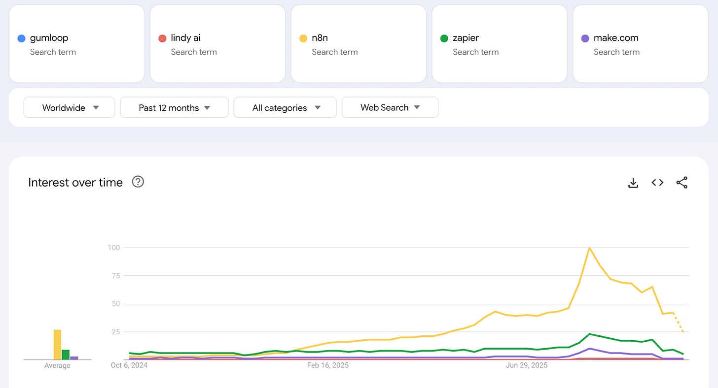
Task: Click the lindy ai search term card
Action: [x=217, y=43]
